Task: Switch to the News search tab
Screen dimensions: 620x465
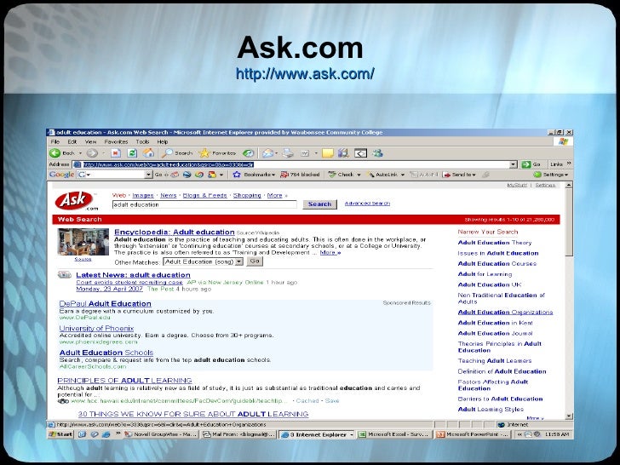Action: 169,195
